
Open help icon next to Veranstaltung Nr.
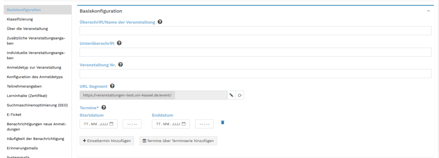point(121,64)
